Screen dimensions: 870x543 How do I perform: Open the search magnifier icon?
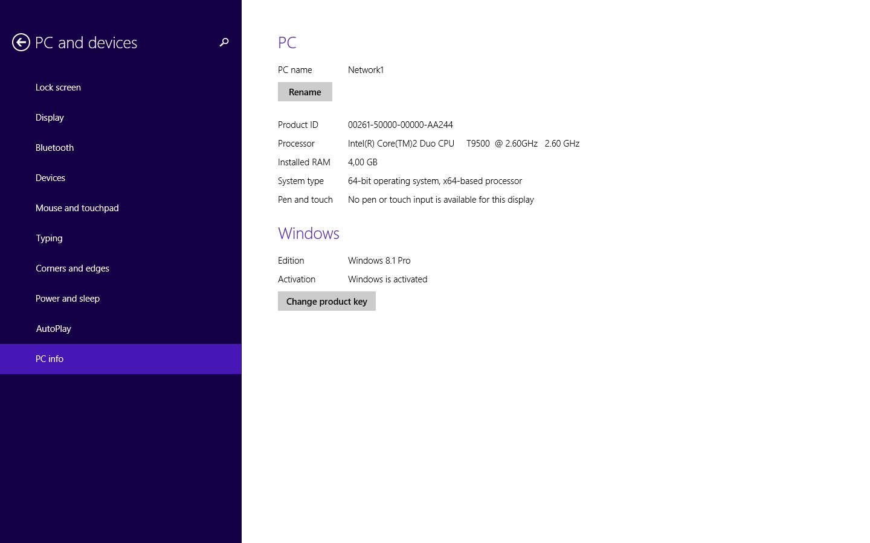224,42
